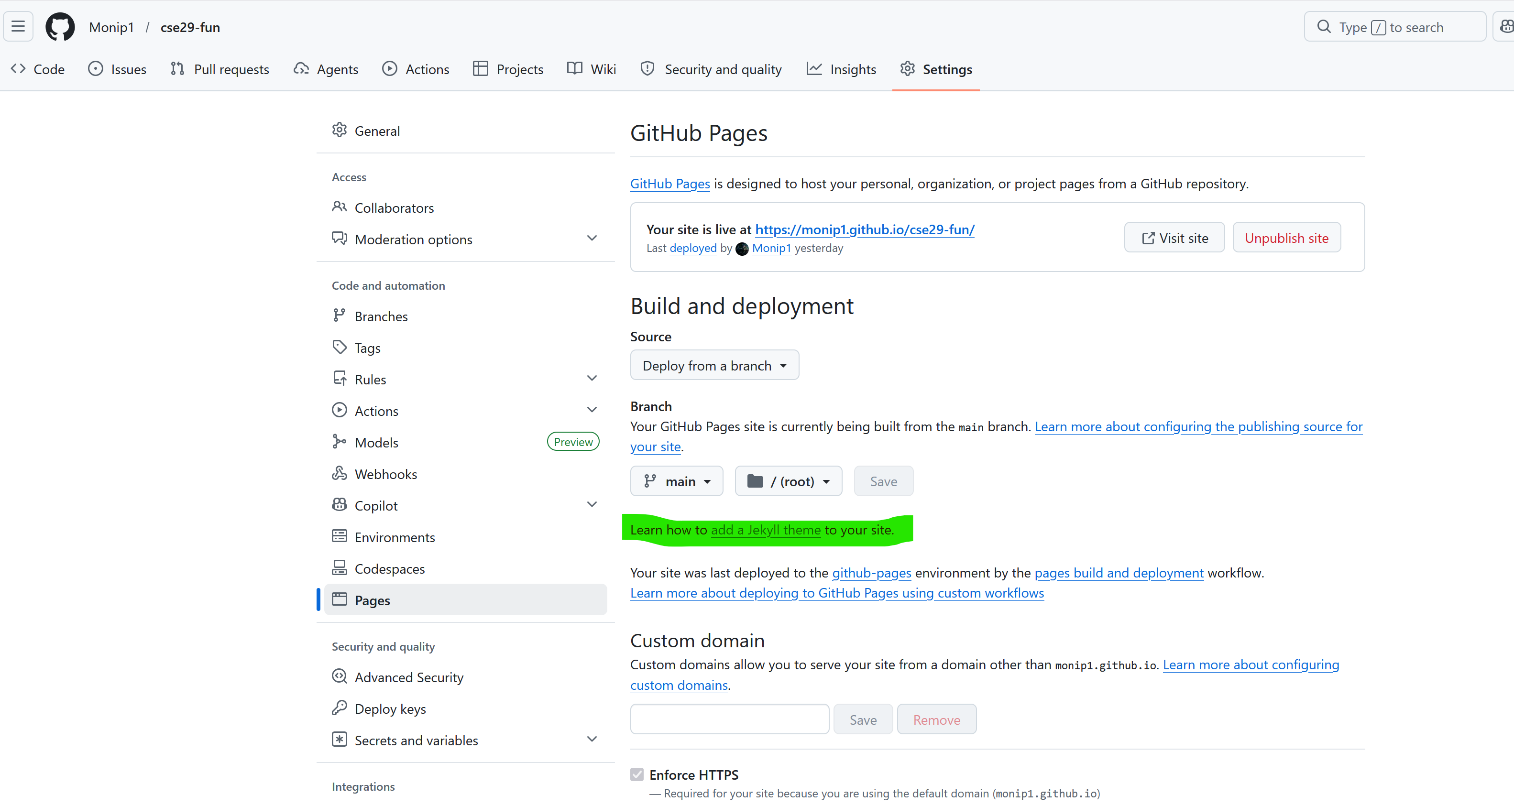
Task: Select the Deploy keys key icon
Action: pyautogui.click(x=339, y=708)
